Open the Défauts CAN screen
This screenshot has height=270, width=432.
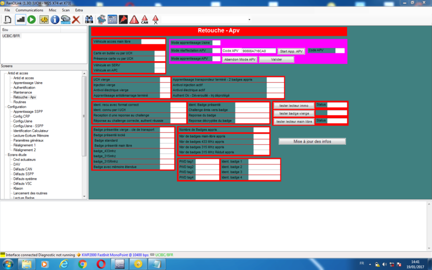click(23, 169)
